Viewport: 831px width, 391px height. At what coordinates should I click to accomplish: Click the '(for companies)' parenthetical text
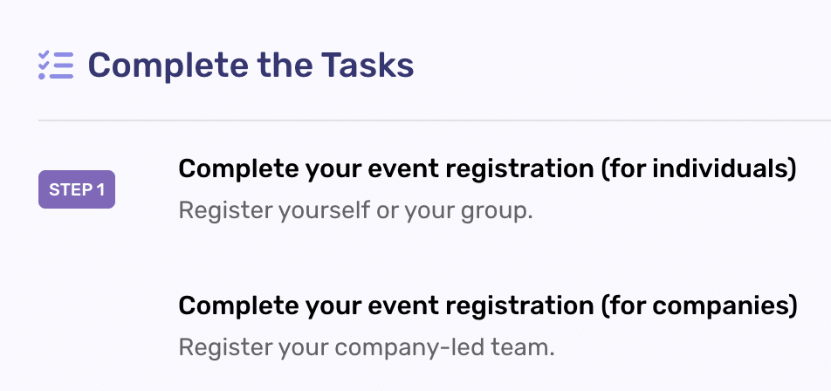699,306
